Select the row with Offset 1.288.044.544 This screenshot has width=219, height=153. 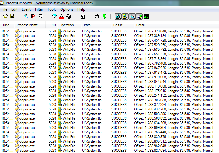click(110, 82)
